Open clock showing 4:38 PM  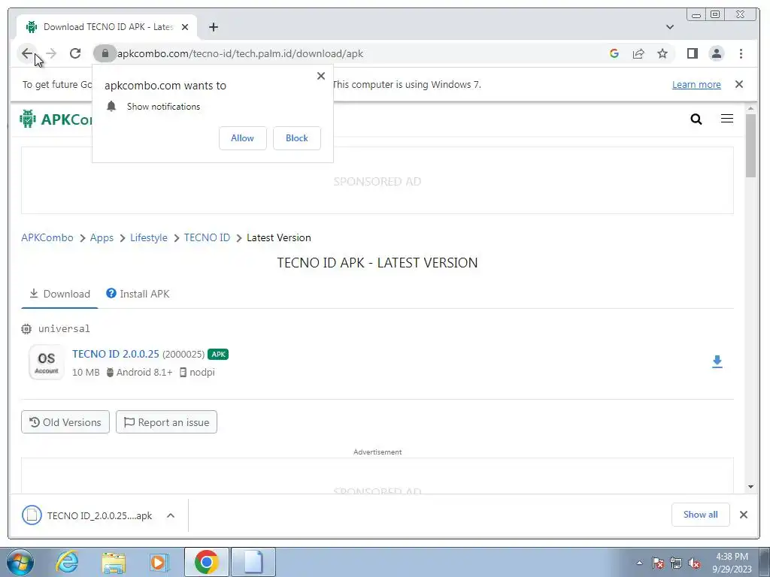click(x=732, y=563)
